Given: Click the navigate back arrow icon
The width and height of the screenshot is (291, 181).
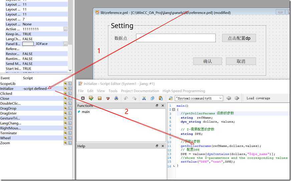Looking at the screenshot, I should tap(229, 98).
